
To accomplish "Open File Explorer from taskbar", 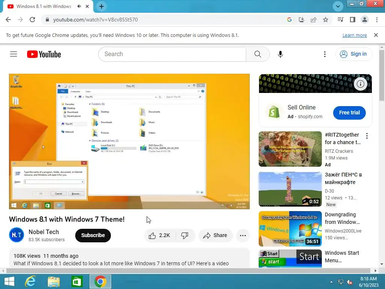I will (x=53, y=281).
